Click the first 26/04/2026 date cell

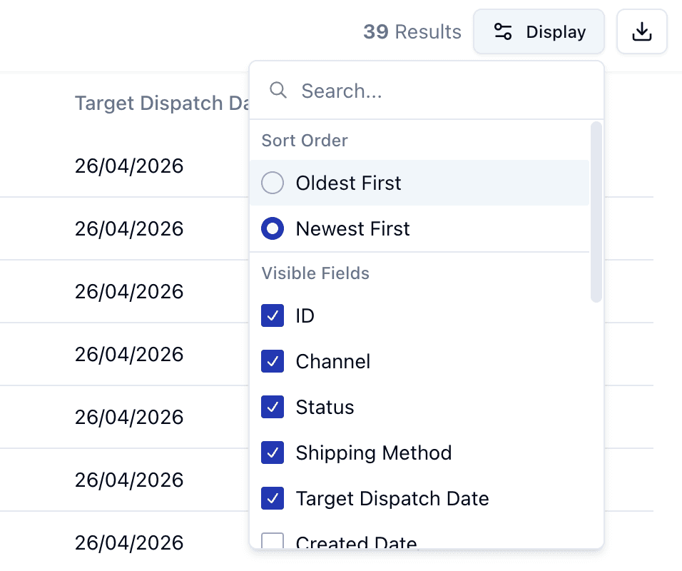pos(129,166)
